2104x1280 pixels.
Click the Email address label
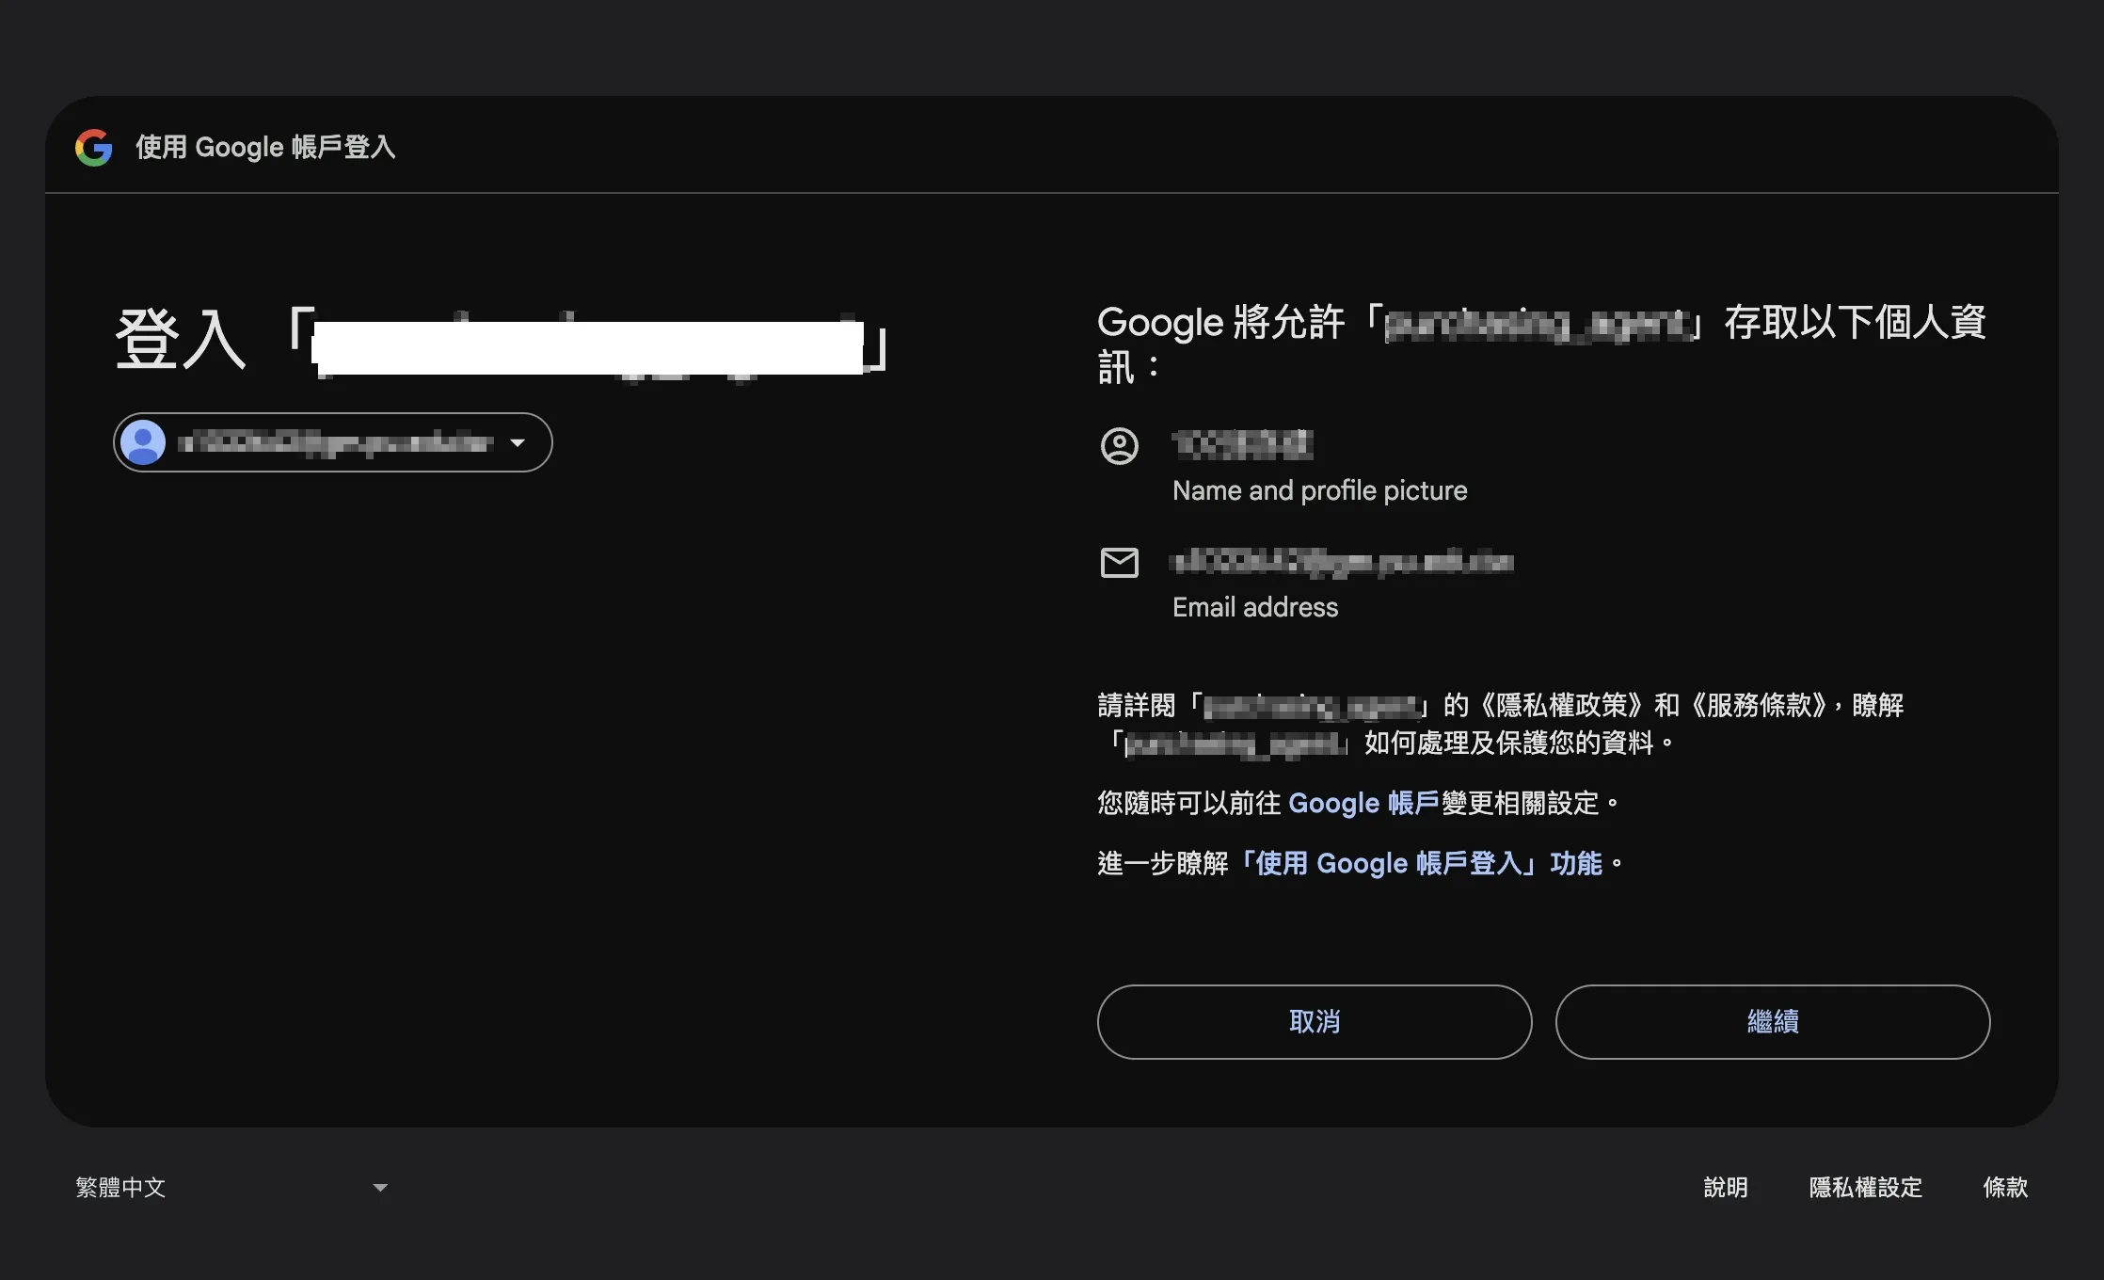point(1254,607)
